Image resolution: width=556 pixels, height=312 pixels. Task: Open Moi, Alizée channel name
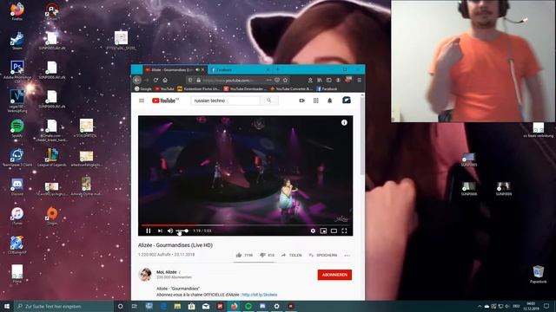[166, 272]
